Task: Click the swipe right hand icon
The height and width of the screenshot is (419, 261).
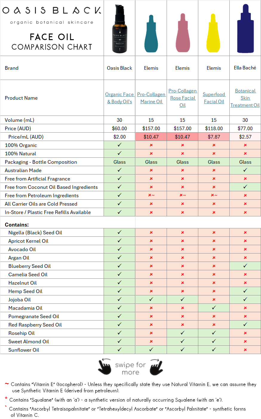Action: tap(156, 367)
